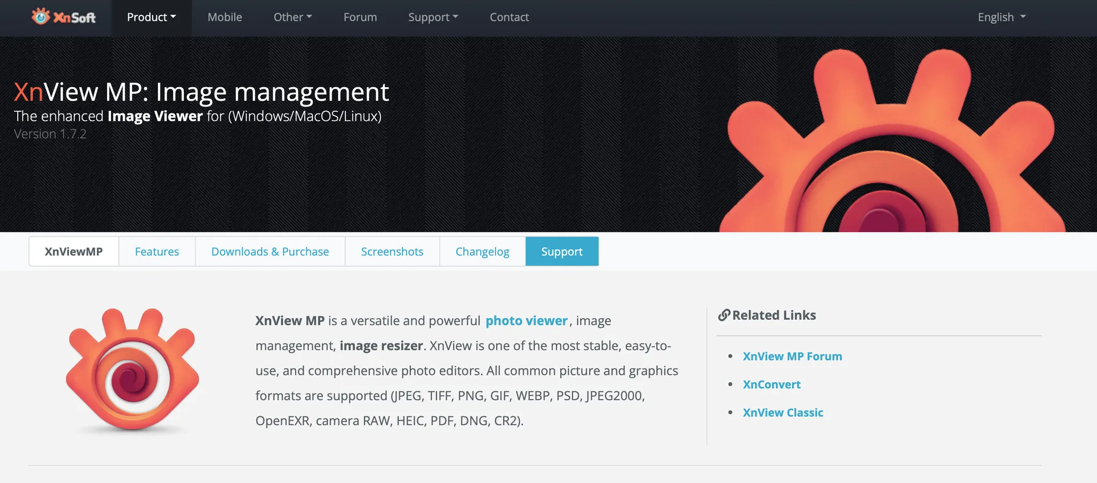Open the Contact page
1097x483 pixels.
(x=509, y=17)
